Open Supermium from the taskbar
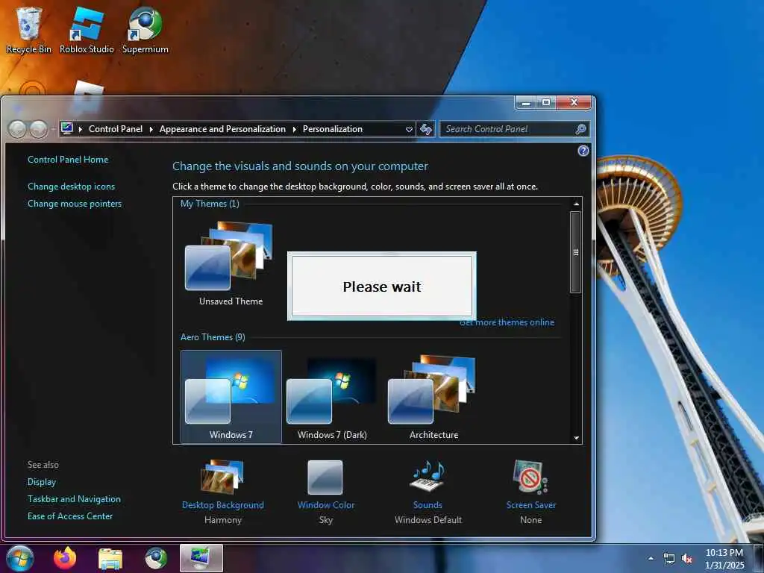 156,558
